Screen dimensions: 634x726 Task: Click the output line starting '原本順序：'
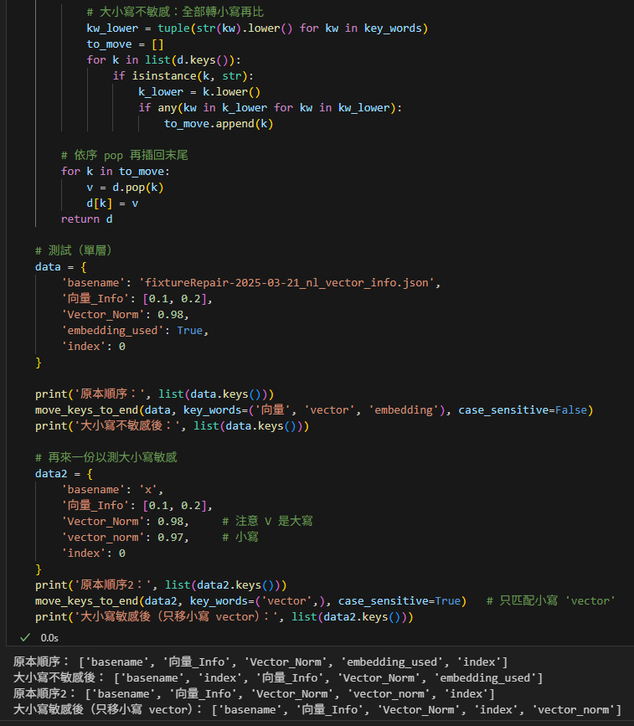point(260,662)
